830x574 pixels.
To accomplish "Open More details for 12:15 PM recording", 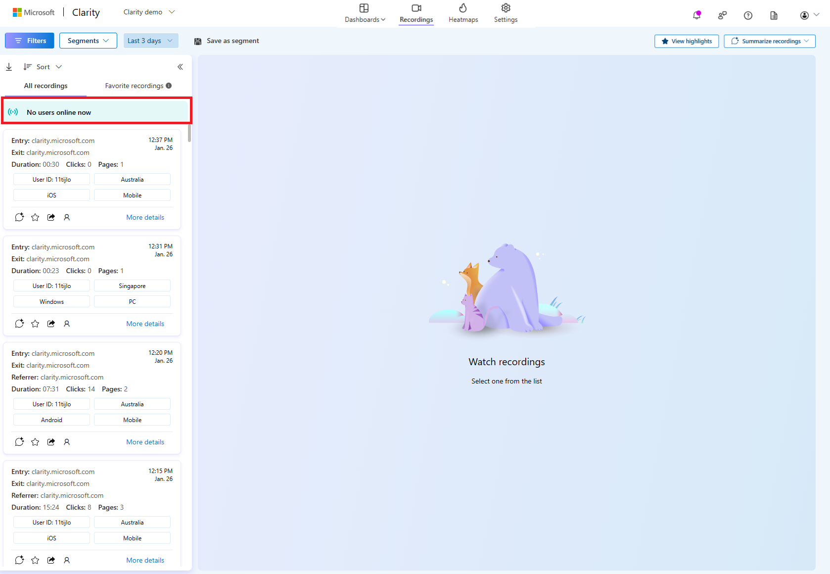I will click(x=145, y=560).
